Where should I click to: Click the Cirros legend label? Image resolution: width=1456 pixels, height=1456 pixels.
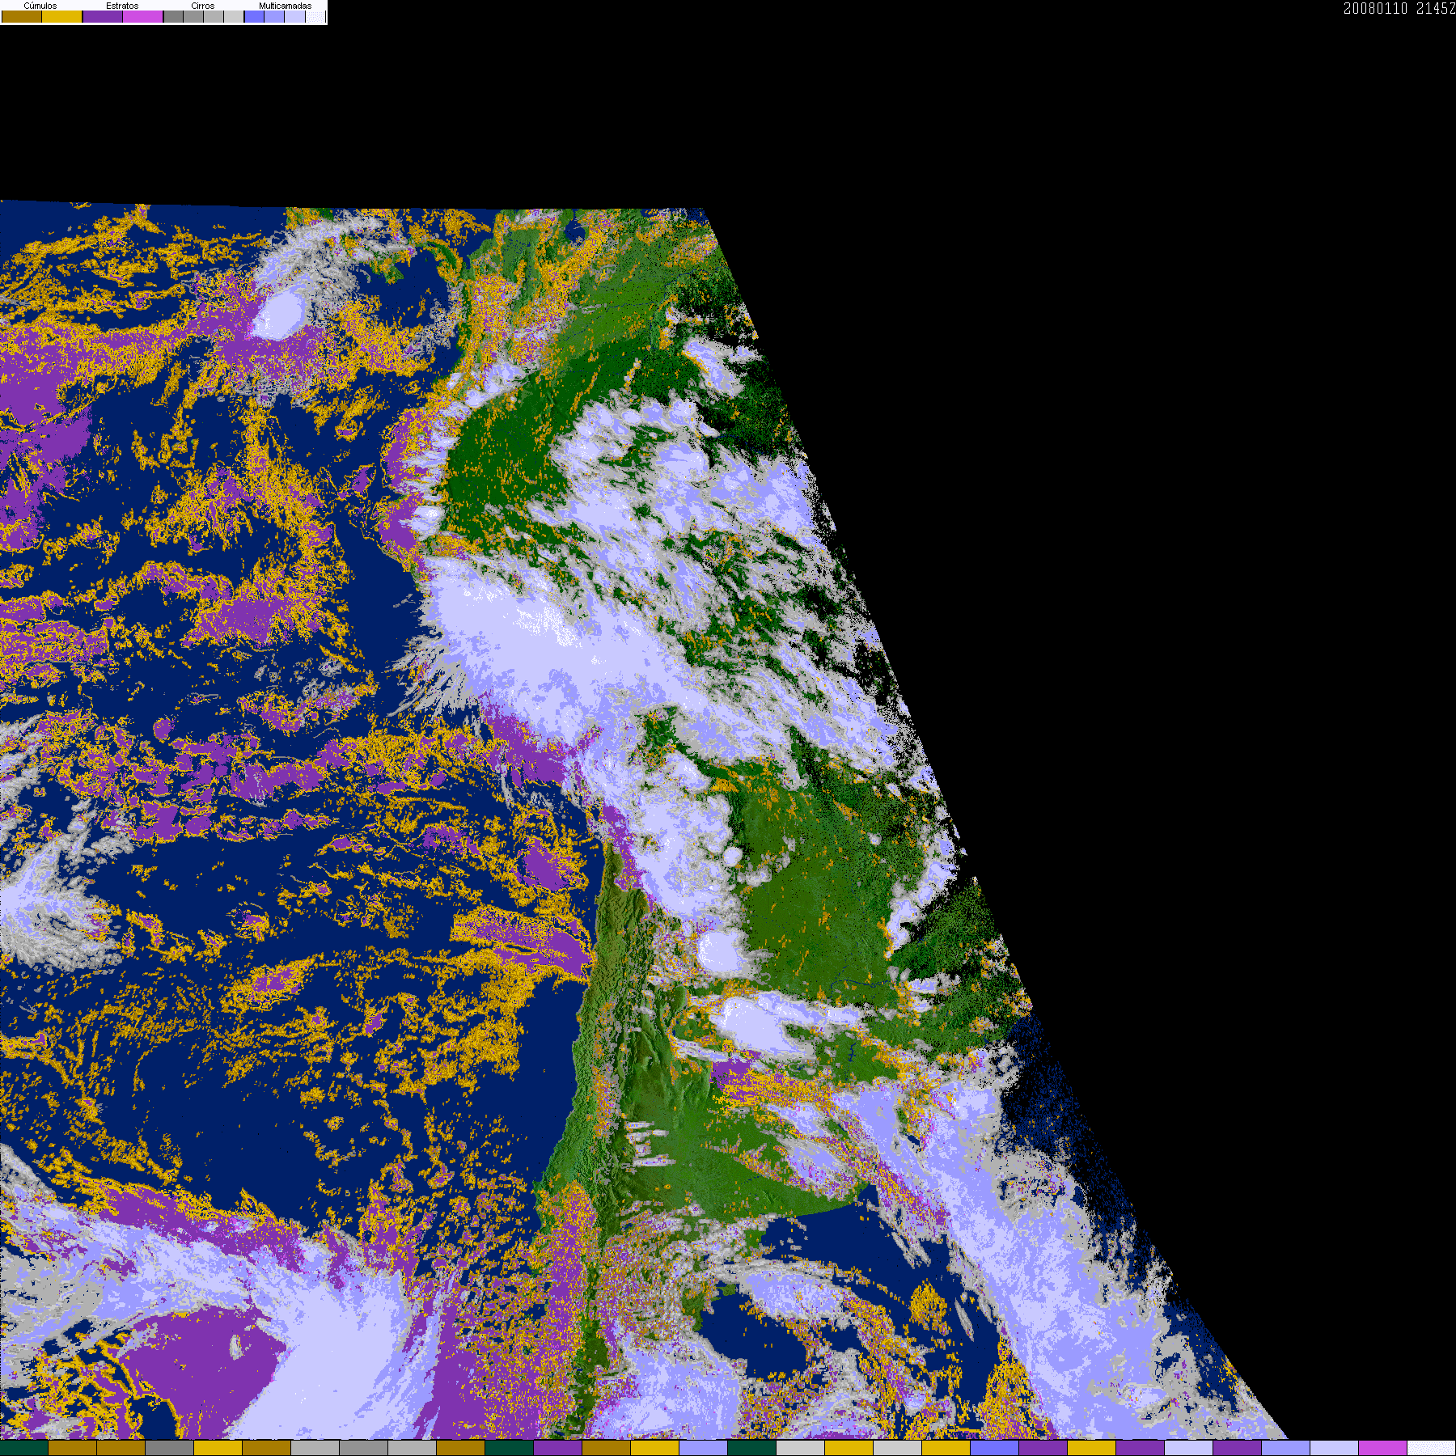203,6
